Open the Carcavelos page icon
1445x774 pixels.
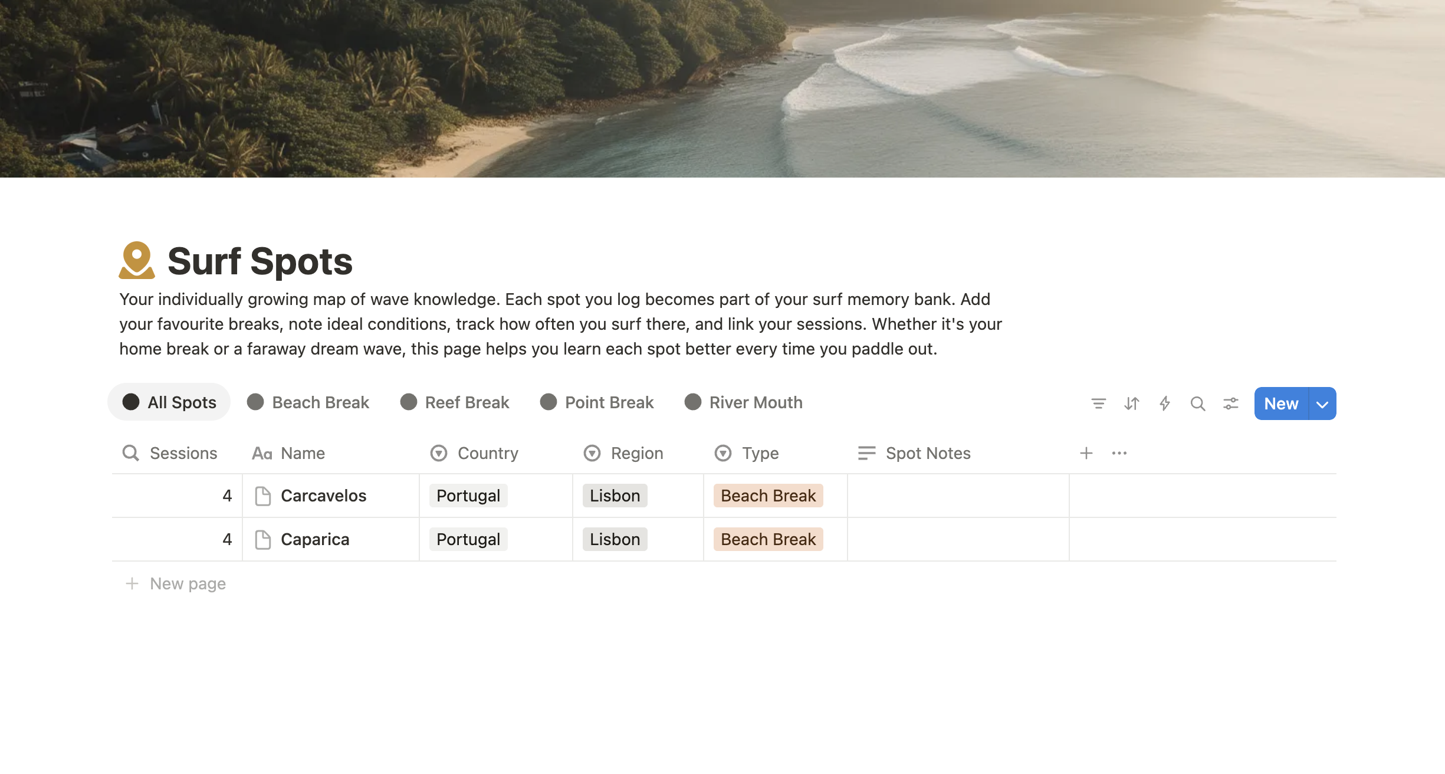tap(262, 496)
